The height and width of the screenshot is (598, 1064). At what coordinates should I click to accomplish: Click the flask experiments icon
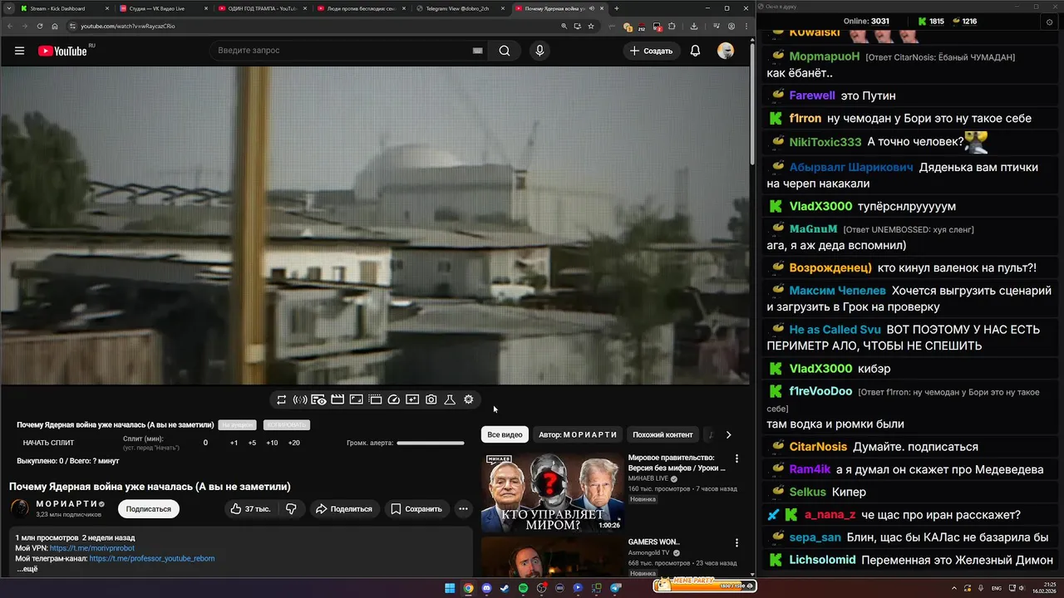point(450,399)
